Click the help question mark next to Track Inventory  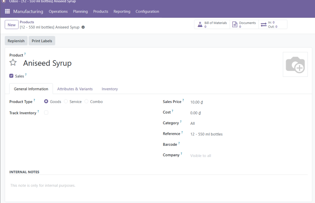38,112
